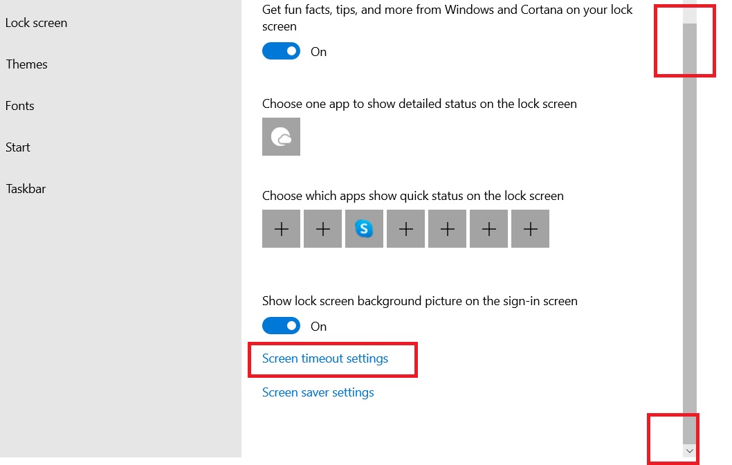Change the Skype quick status app
This screenshot has height=465, width=732.
tap(364, 229)
